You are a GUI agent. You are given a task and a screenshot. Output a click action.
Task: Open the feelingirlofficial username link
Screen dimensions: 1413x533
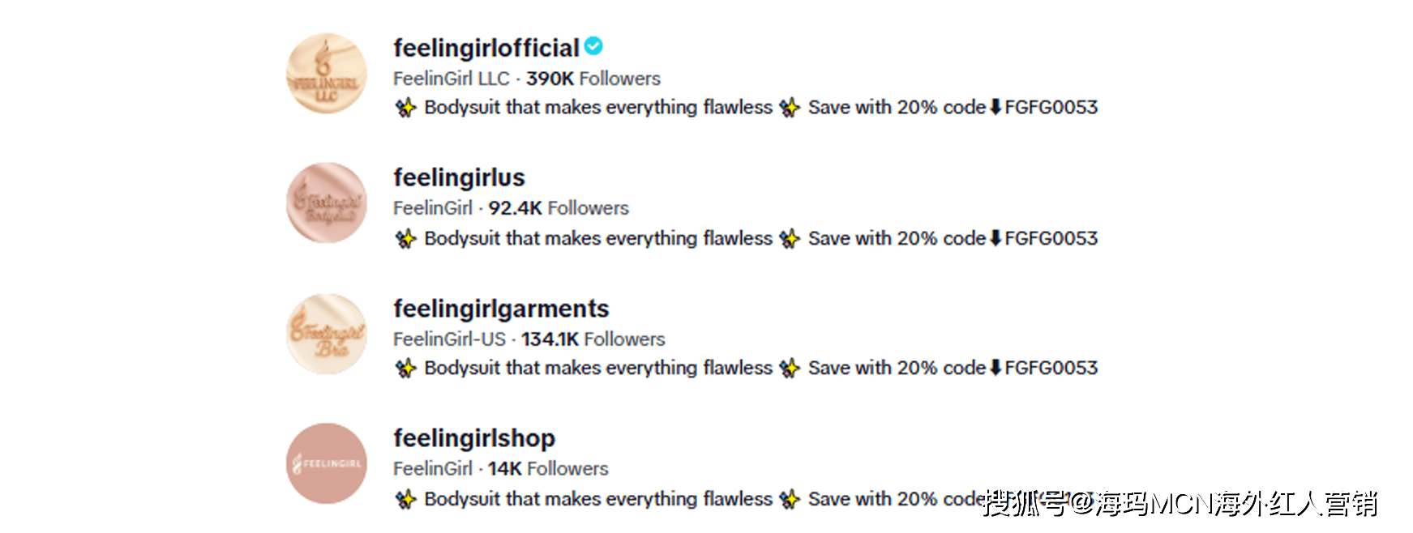(x=486, y=49)
